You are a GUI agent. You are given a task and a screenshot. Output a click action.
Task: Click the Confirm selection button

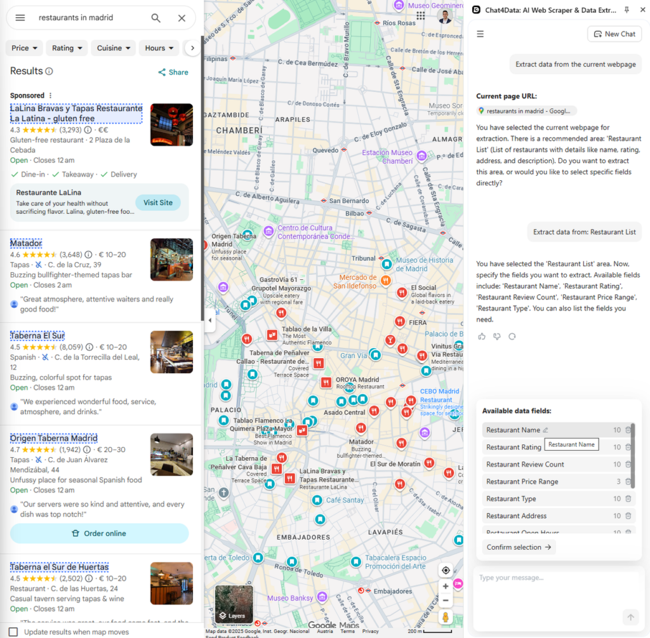pyautogui.click(x=519, y=547)
